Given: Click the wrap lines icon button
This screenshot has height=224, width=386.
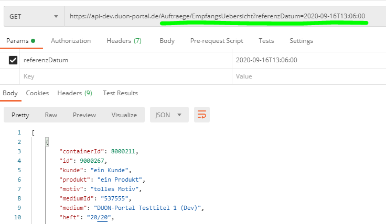Looking at the screenshot, I should click(x=202, y=115).
